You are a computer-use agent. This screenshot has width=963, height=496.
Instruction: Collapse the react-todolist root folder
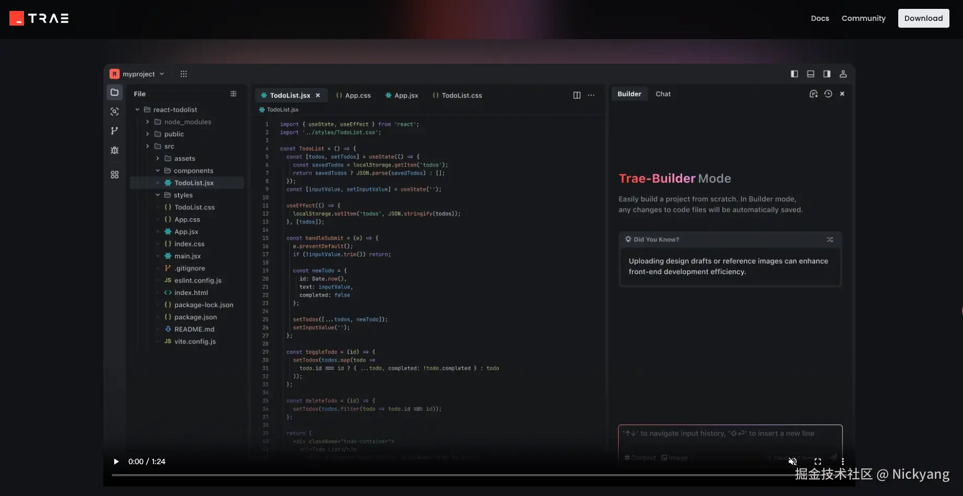pyautogui.click(x=137, y=110)
